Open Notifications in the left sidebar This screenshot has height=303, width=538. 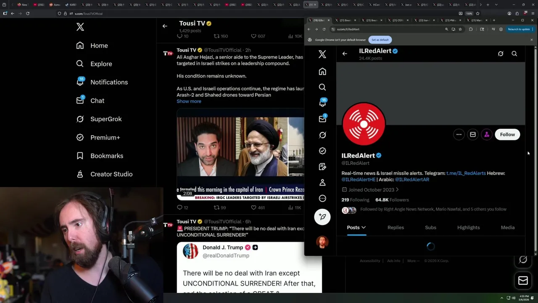click(102, 82)
